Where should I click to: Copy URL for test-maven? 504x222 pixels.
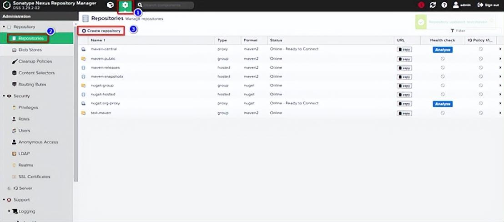point(404,113)
